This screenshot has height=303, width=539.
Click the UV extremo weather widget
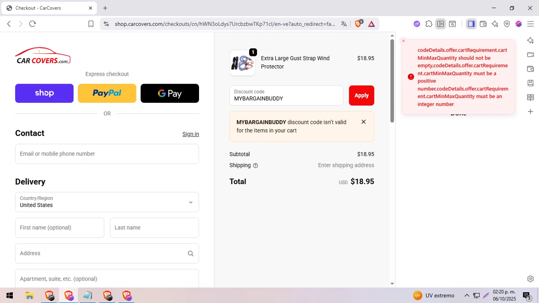[434, 295]
